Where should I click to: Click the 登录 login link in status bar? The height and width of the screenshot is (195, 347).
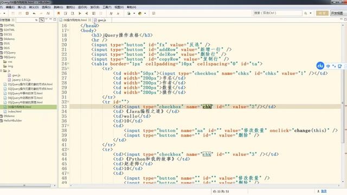coord(324,191)
